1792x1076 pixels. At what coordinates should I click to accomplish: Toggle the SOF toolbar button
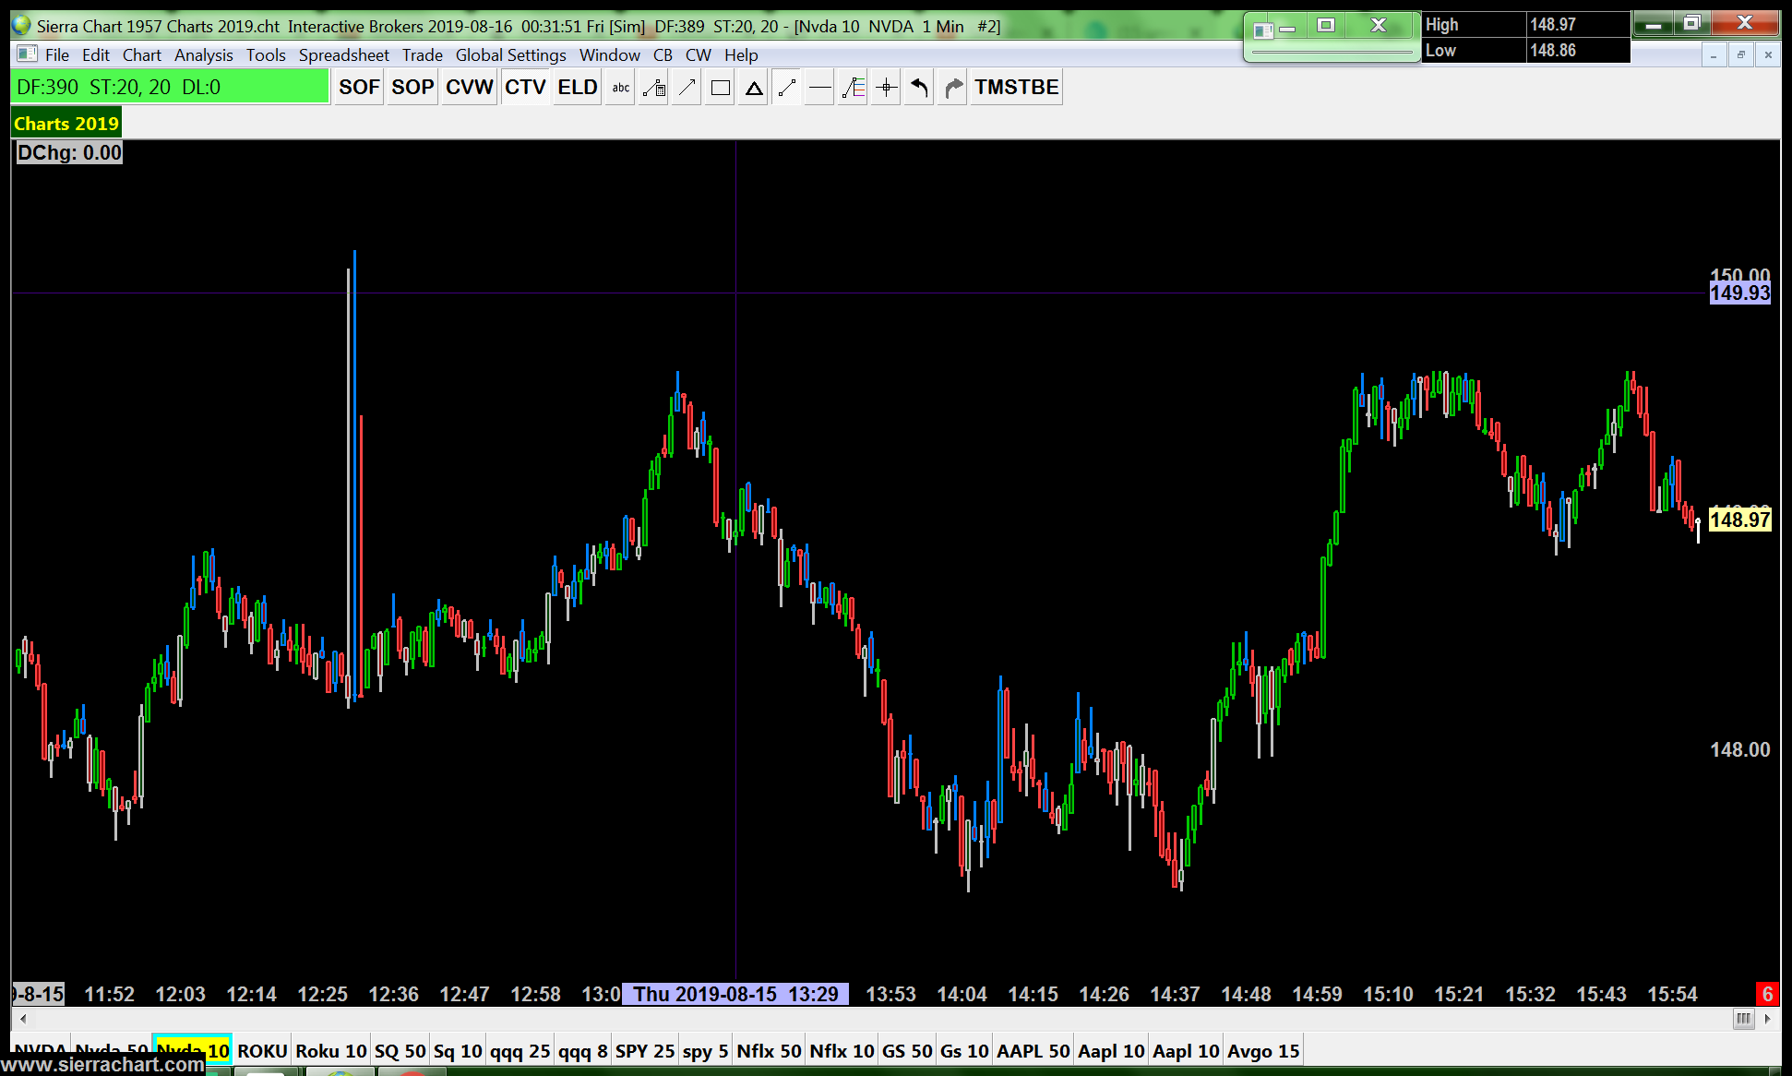tap(359, 88)
